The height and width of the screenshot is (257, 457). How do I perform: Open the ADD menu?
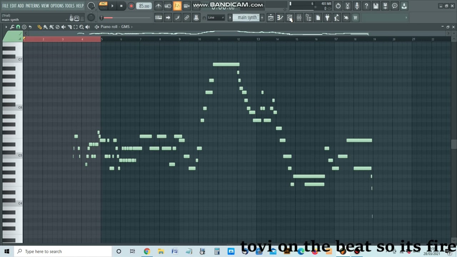coord(21,6)
